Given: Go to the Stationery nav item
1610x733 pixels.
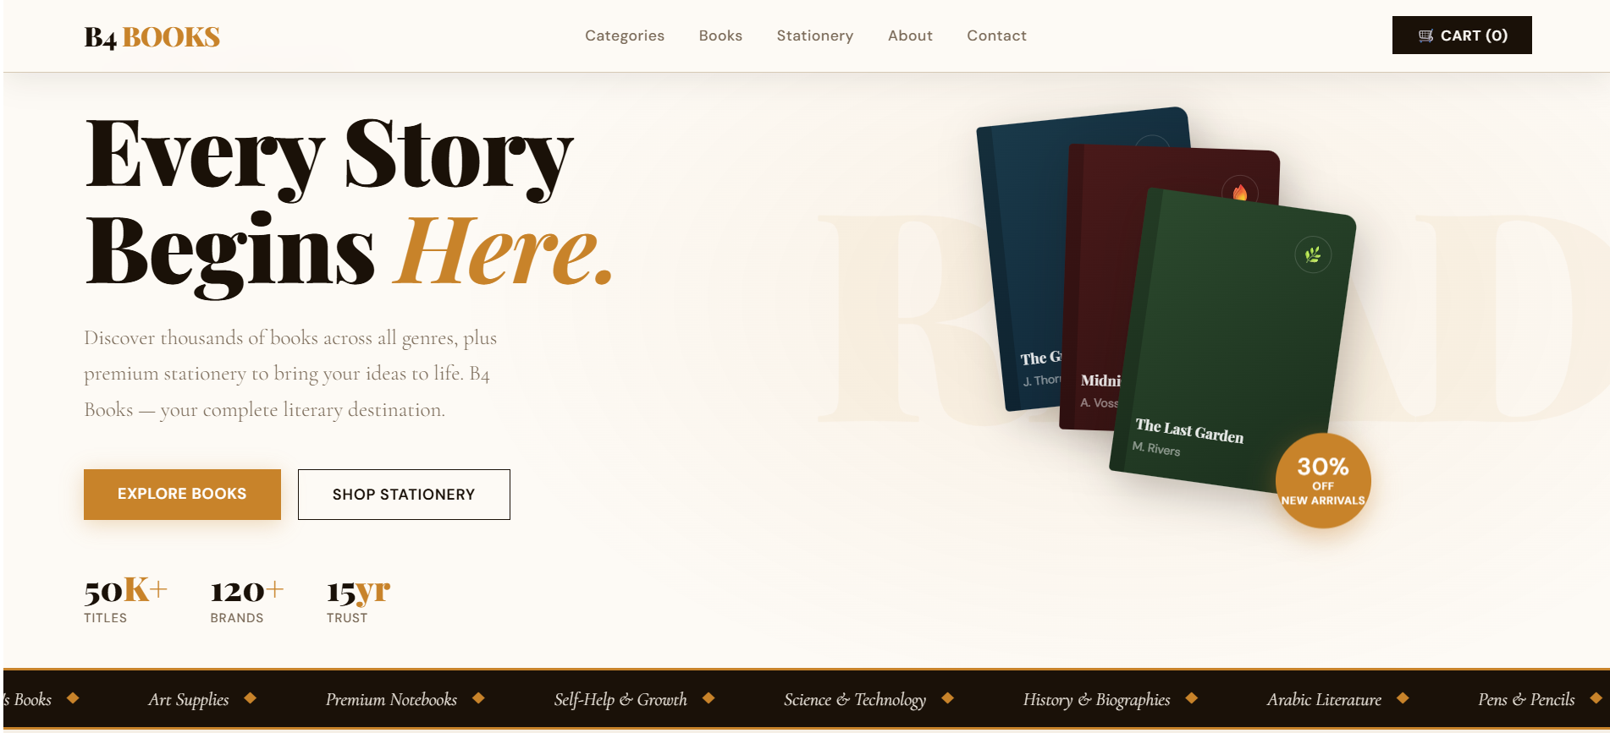Looking at the screenshot, I should 815,36.
